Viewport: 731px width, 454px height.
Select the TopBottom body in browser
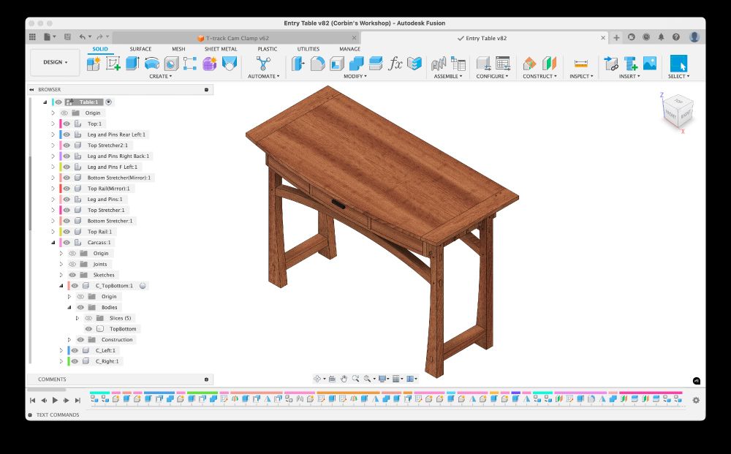click(123, 328)
